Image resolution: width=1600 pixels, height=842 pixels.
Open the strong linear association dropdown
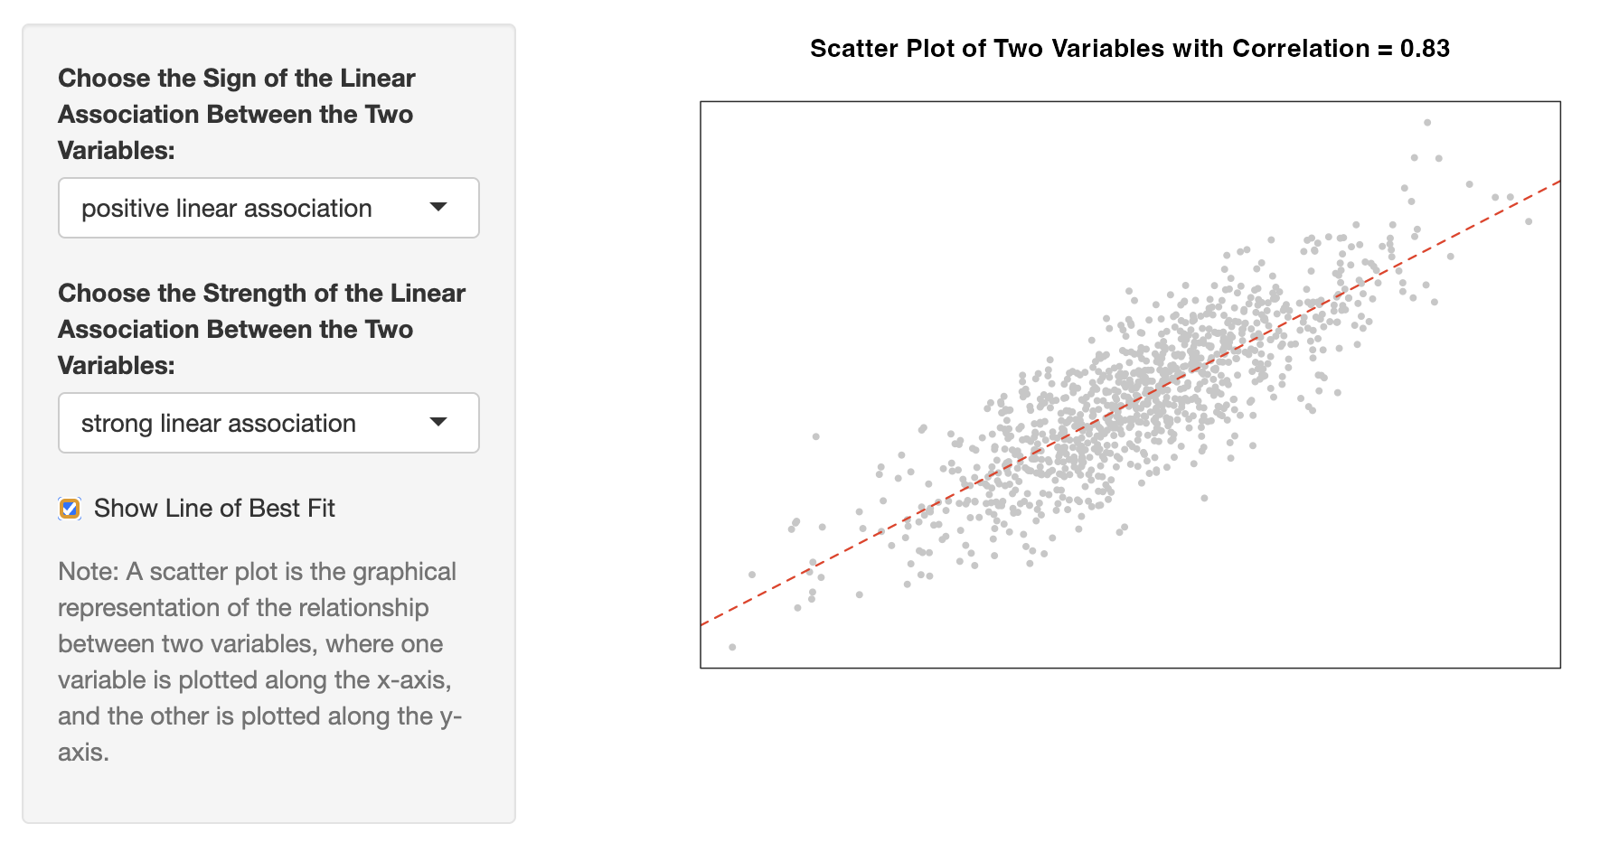click(x=268, y=423)
